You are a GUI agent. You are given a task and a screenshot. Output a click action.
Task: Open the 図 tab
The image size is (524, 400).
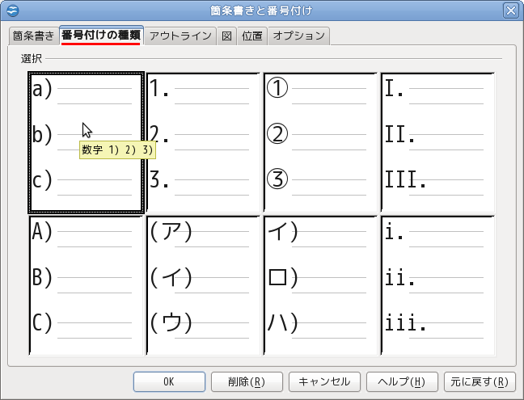point(227,36)
